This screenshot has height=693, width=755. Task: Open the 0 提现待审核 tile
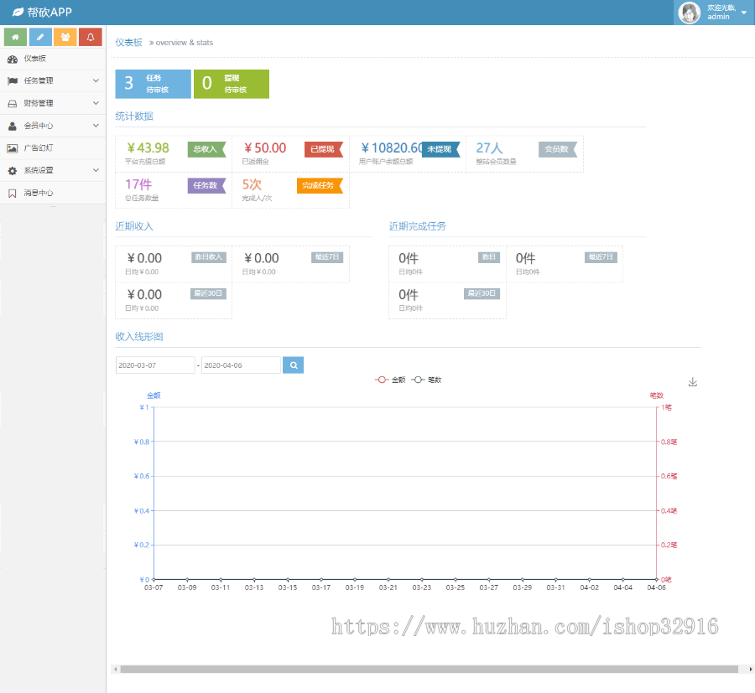232,84
